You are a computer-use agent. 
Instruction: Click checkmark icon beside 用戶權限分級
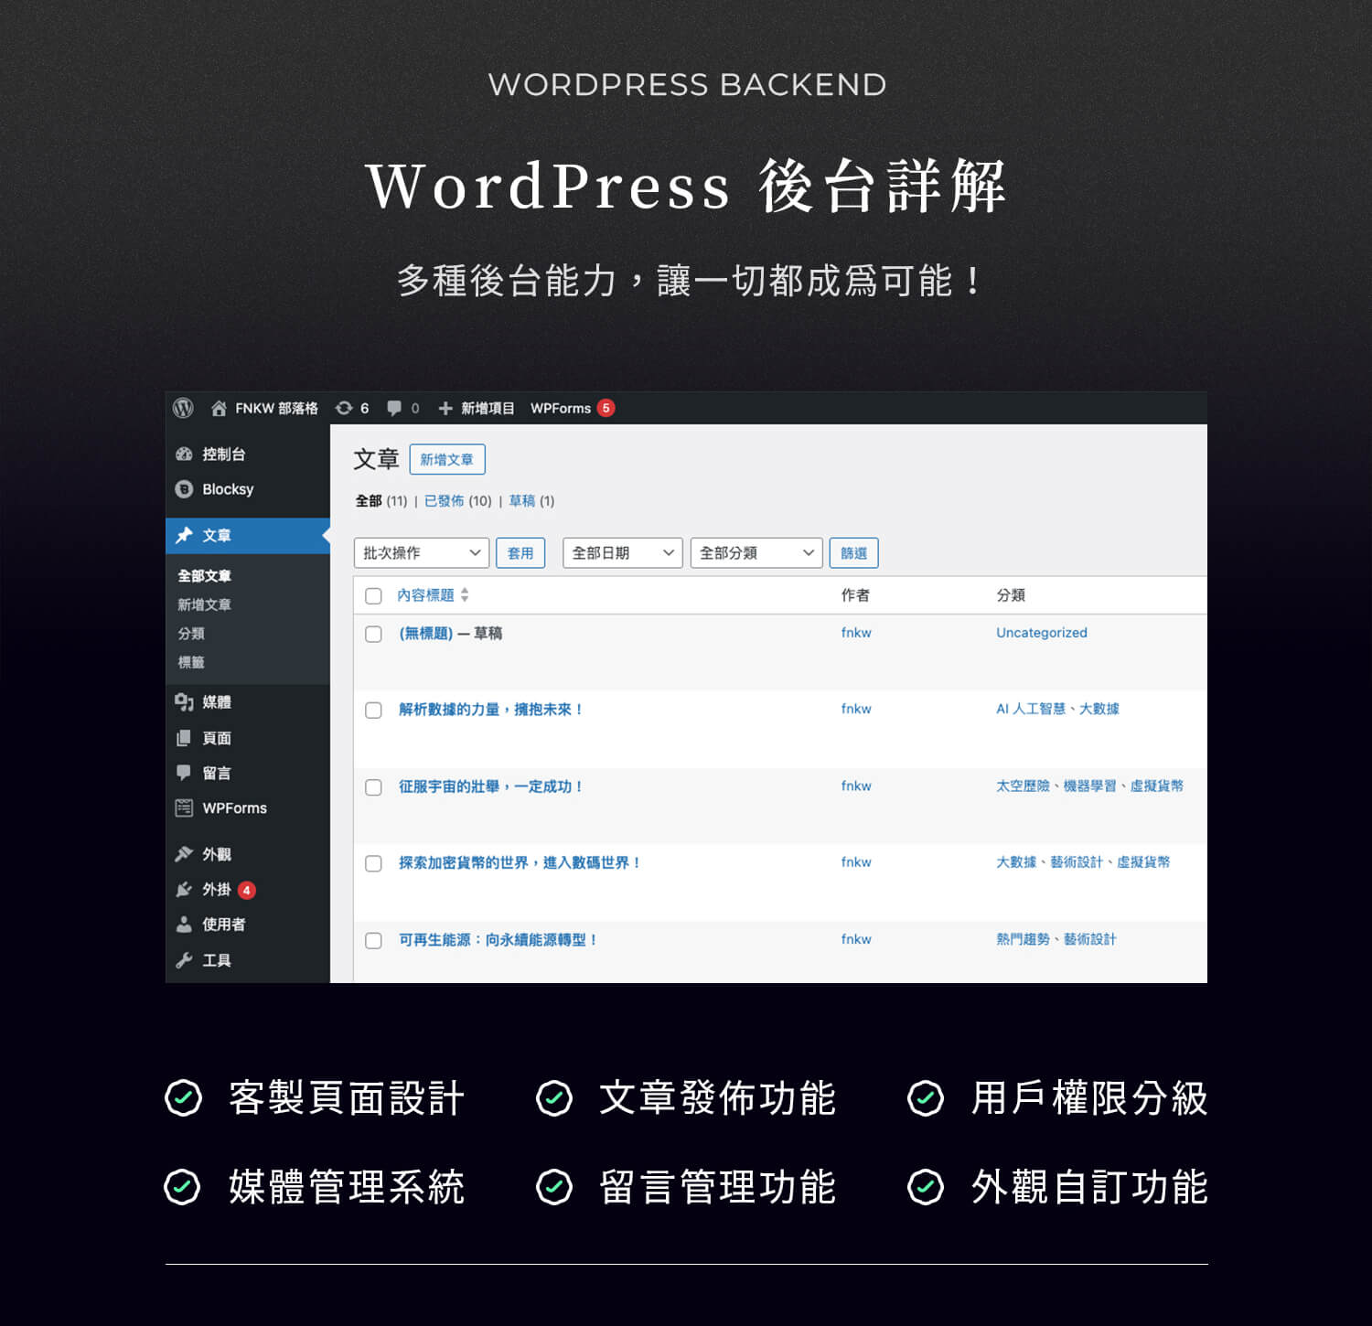[x=926, y=1097]
